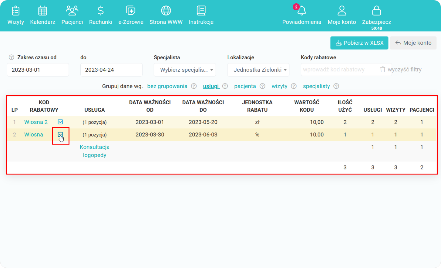Screen dimensions: 441x268
Task: Open the Jednostka Zielonki location dropdown
Action: coord(258,70)
